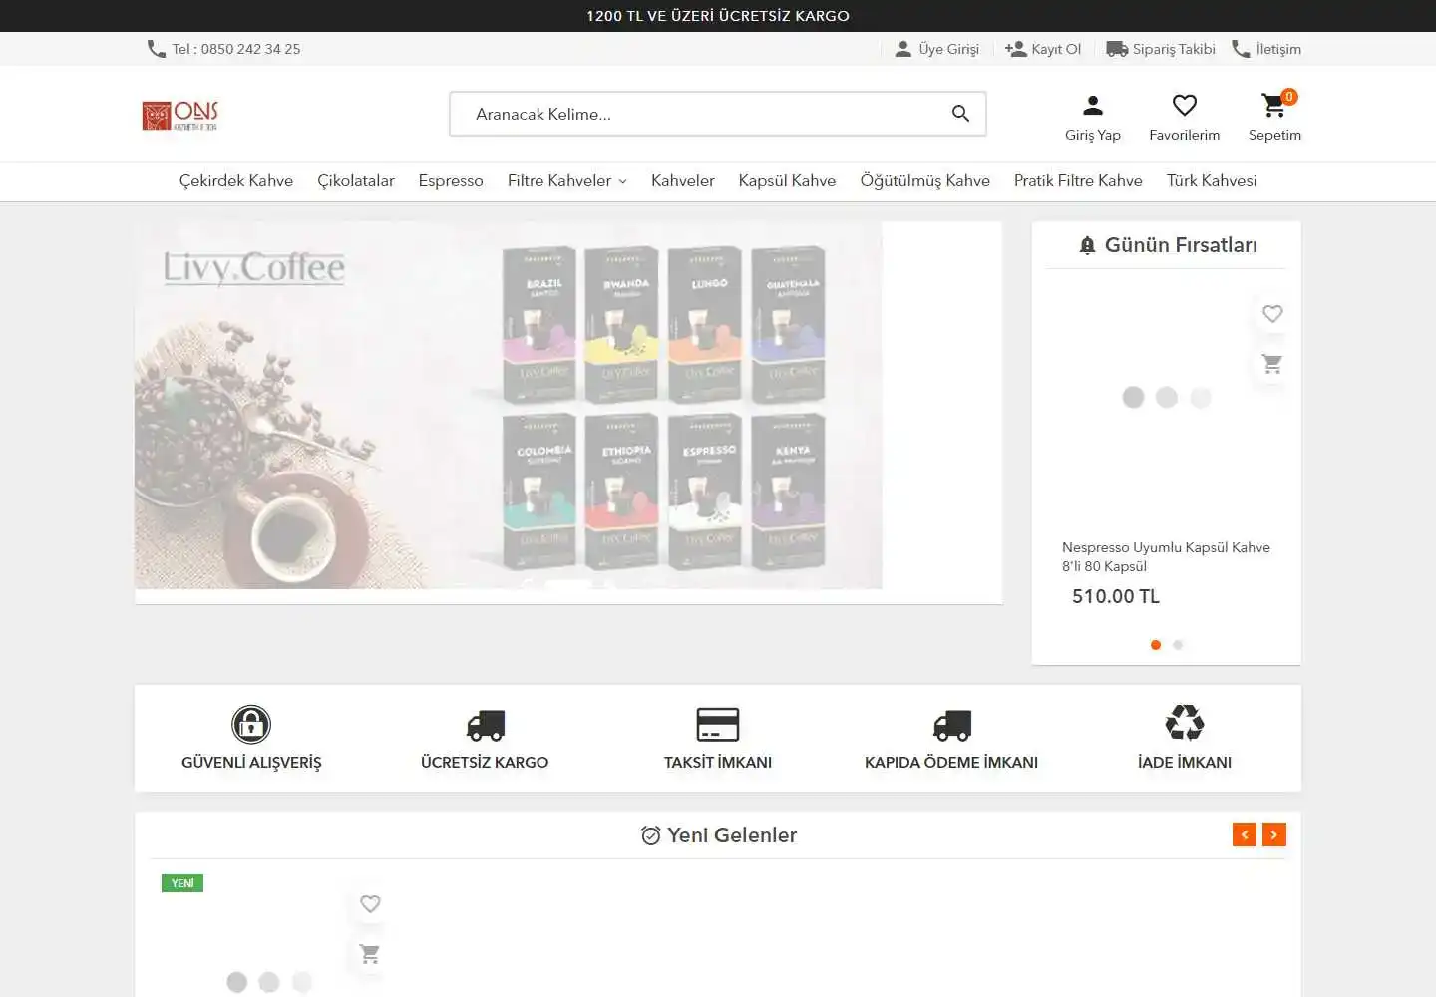Open Espresso category
The image size is (1436, 997).
(451, 180)
